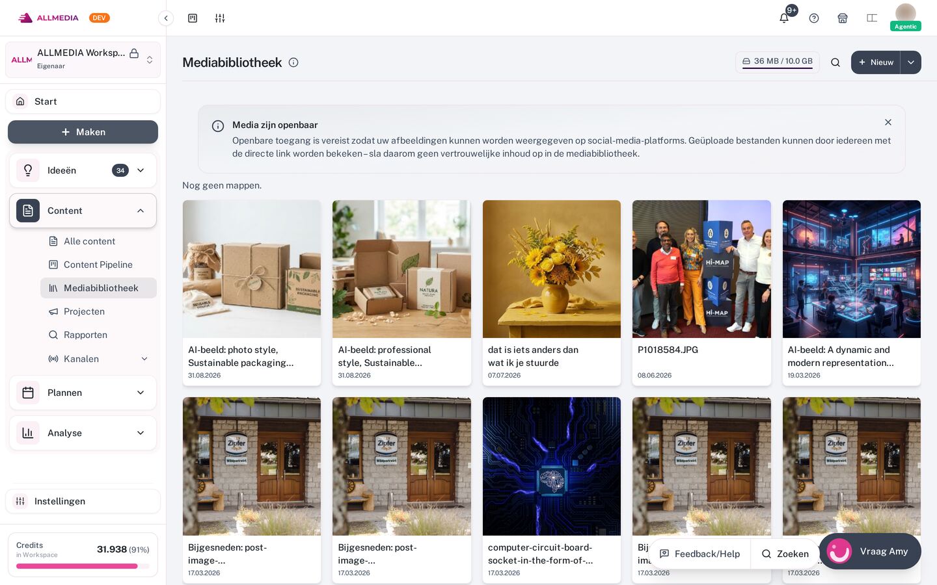Click the credits progress bar
This screenshot has height=585, width=937.
pos(83,566)
